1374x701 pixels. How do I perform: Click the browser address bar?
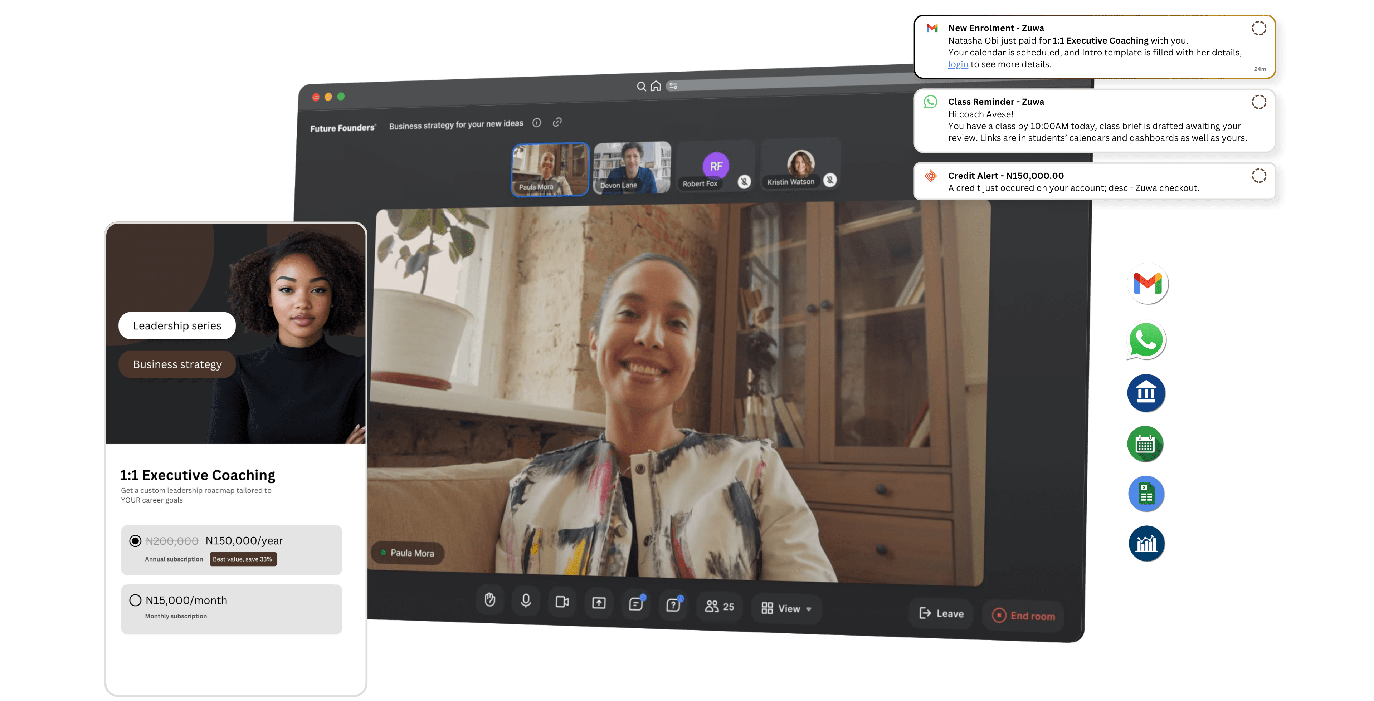(x=789, y=83)
